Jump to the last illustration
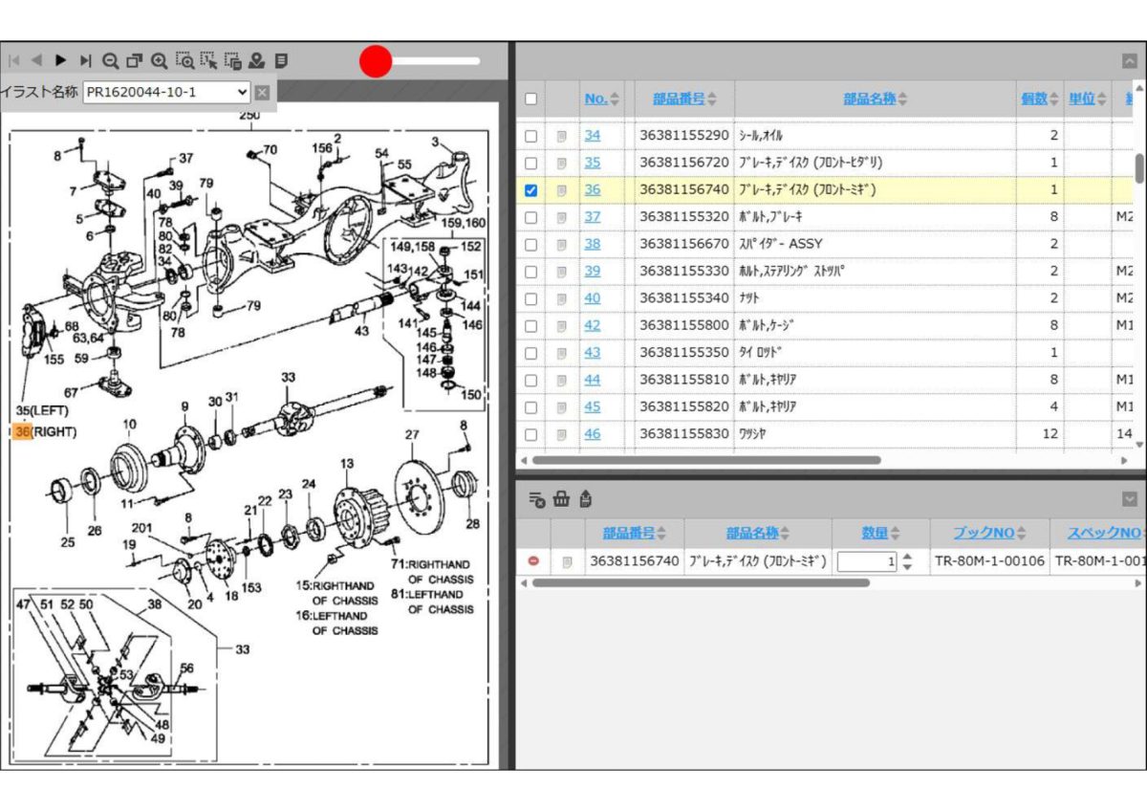The image size is (1147, 811). click(x=86, y=60)
